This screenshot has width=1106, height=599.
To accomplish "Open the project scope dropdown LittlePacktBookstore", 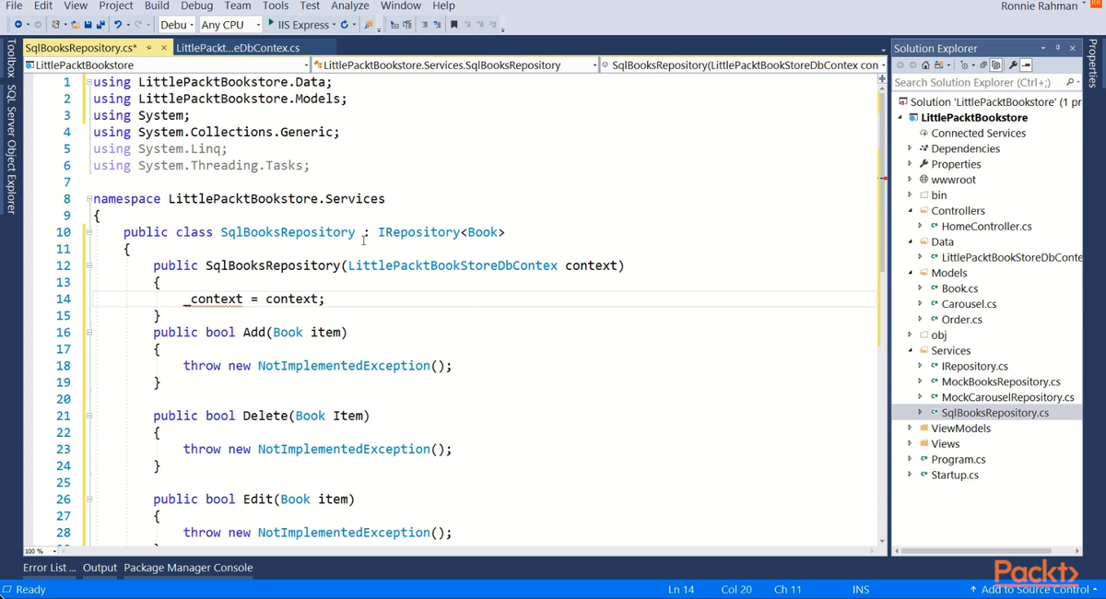I will 168,65.
